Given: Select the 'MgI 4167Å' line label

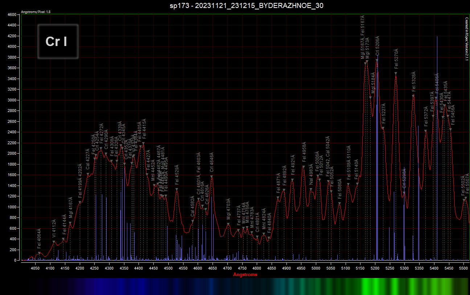Looking at the screenshot, I should [71, 208].
